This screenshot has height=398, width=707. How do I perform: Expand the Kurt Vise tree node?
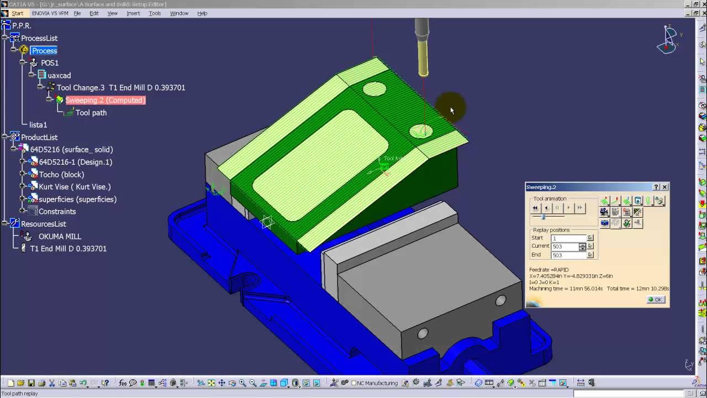22,187
